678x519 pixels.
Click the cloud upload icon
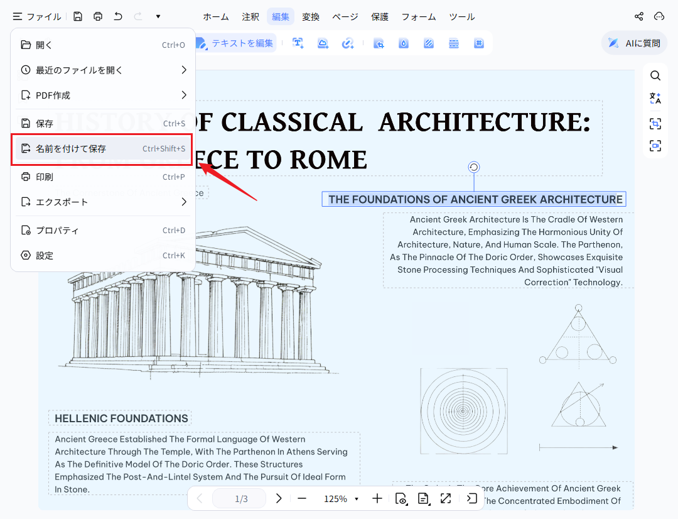(659, 16)
